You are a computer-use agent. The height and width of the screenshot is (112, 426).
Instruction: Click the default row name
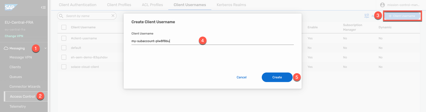click(x=76, y=48)
